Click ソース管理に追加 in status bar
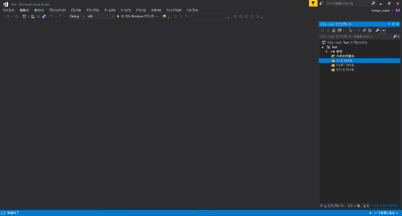Screen dimensions: 402x216 (x=384, y=213)
